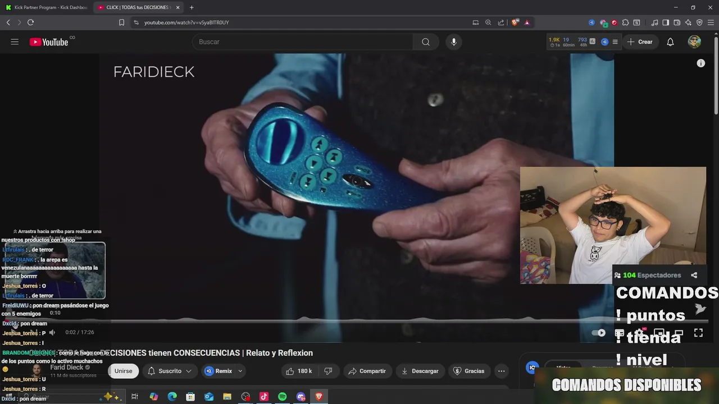Open the Suscrito notification dropdown
This screenshot has height=404, width=719.
click(170, 371)
